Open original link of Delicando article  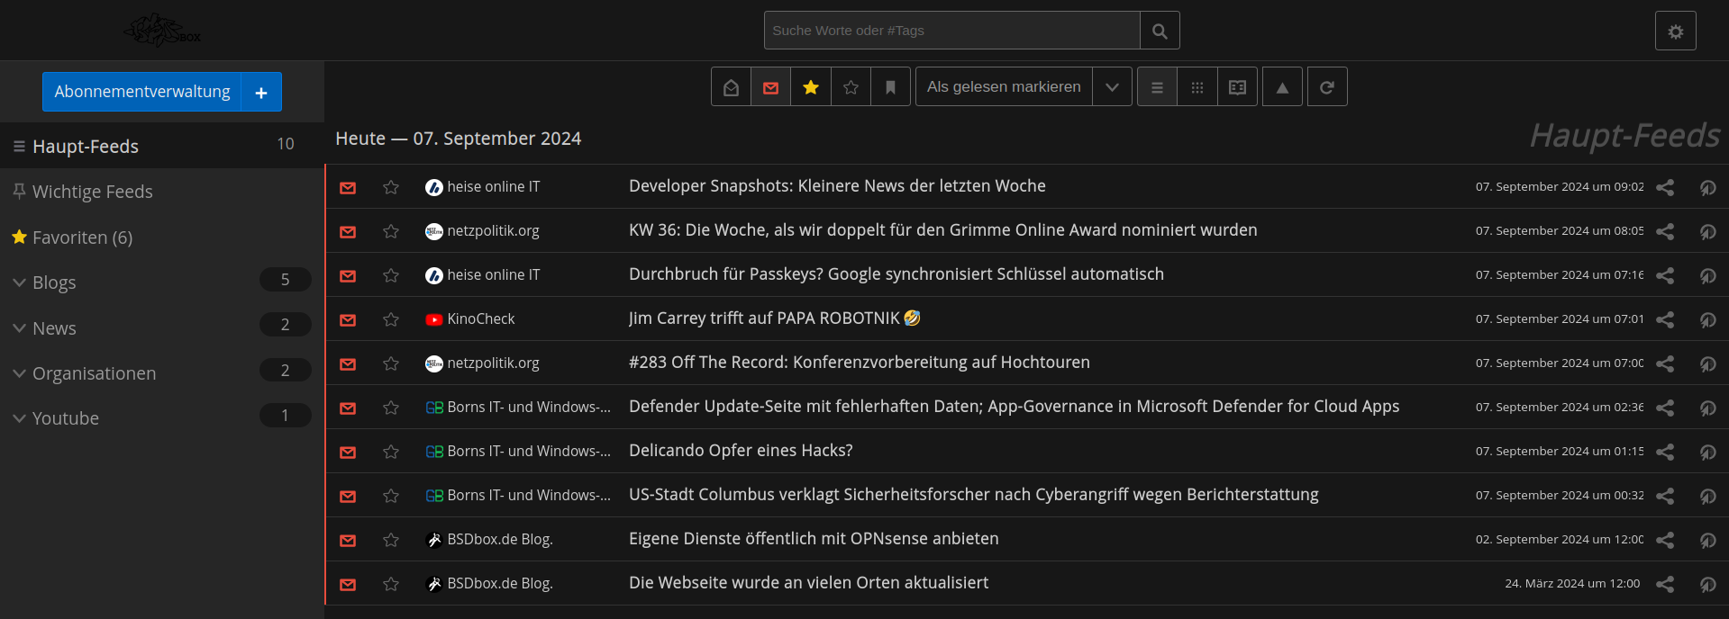tap(1707, 452)
